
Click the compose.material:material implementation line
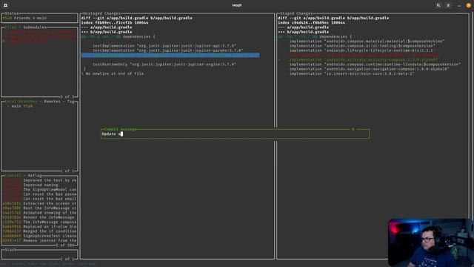pos(367,42)
